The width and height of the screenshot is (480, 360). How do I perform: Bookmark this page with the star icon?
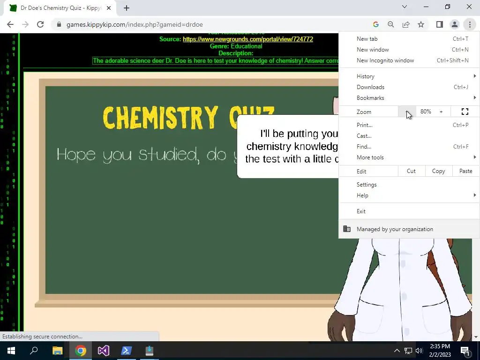pyautogui.click(x=421, y=24)
